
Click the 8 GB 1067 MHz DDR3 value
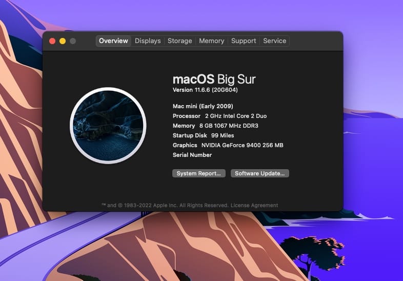coord(229,126)
